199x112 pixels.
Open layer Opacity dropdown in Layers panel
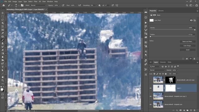[x=178, y=70]
